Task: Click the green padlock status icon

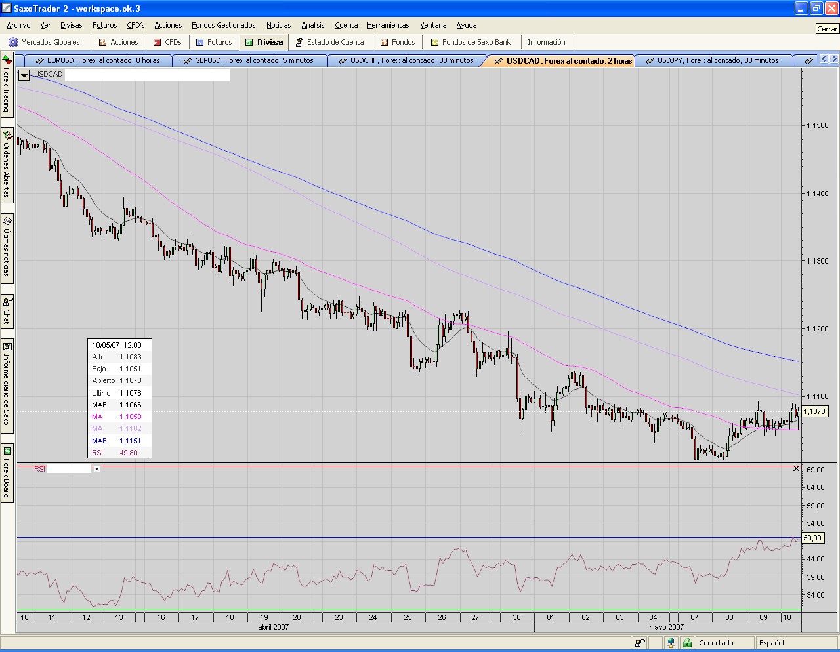Action: point(687,643)
